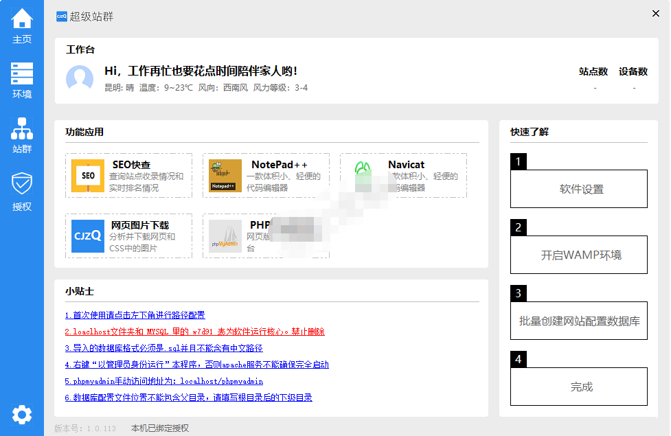671x436 pixels.
Task: Open tip 5 about phpmyadmin manual address
Action: coord(163,381)
